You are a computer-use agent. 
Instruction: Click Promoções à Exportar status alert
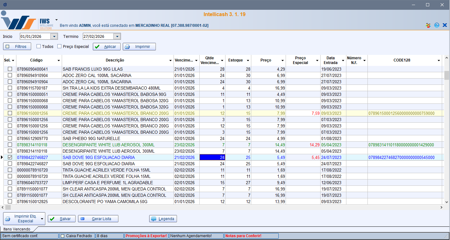point(146,236)
